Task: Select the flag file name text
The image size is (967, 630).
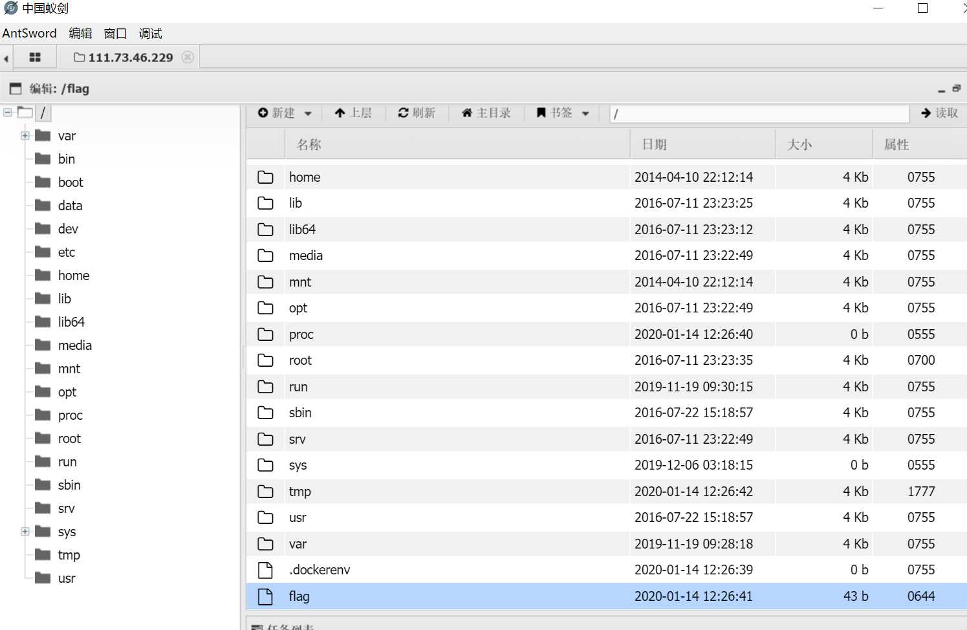Action: pos(299,596)
